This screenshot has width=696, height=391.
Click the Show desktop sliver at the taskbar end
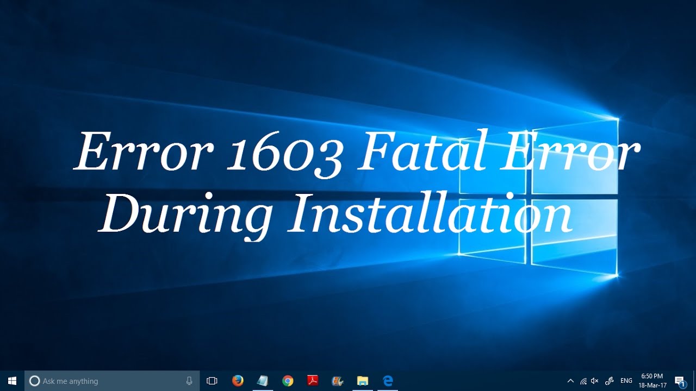pyautogui.click(x=694, y=381)
